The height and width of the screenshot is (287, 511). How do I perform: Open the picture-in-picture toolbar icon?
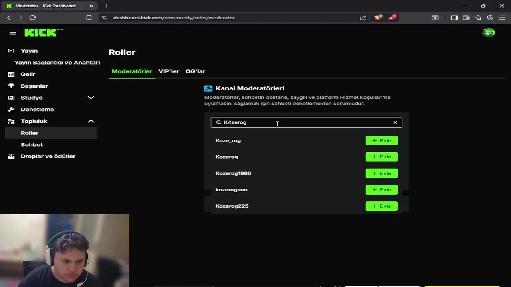point(435,18)
